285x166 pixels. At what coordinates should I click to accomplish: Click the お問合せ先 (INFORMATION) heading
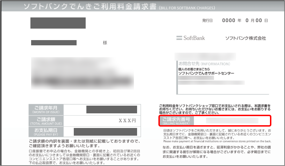tap(204, 63)
